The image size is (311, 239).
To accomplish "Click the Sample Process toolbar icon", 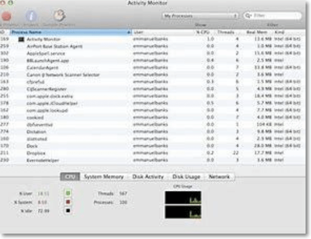I will click(x=60, y=15).
